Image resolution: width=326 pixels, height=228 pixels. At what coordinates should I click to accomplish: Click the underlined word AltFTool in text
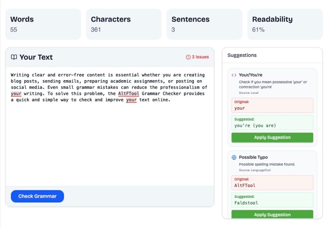(129, 94)
